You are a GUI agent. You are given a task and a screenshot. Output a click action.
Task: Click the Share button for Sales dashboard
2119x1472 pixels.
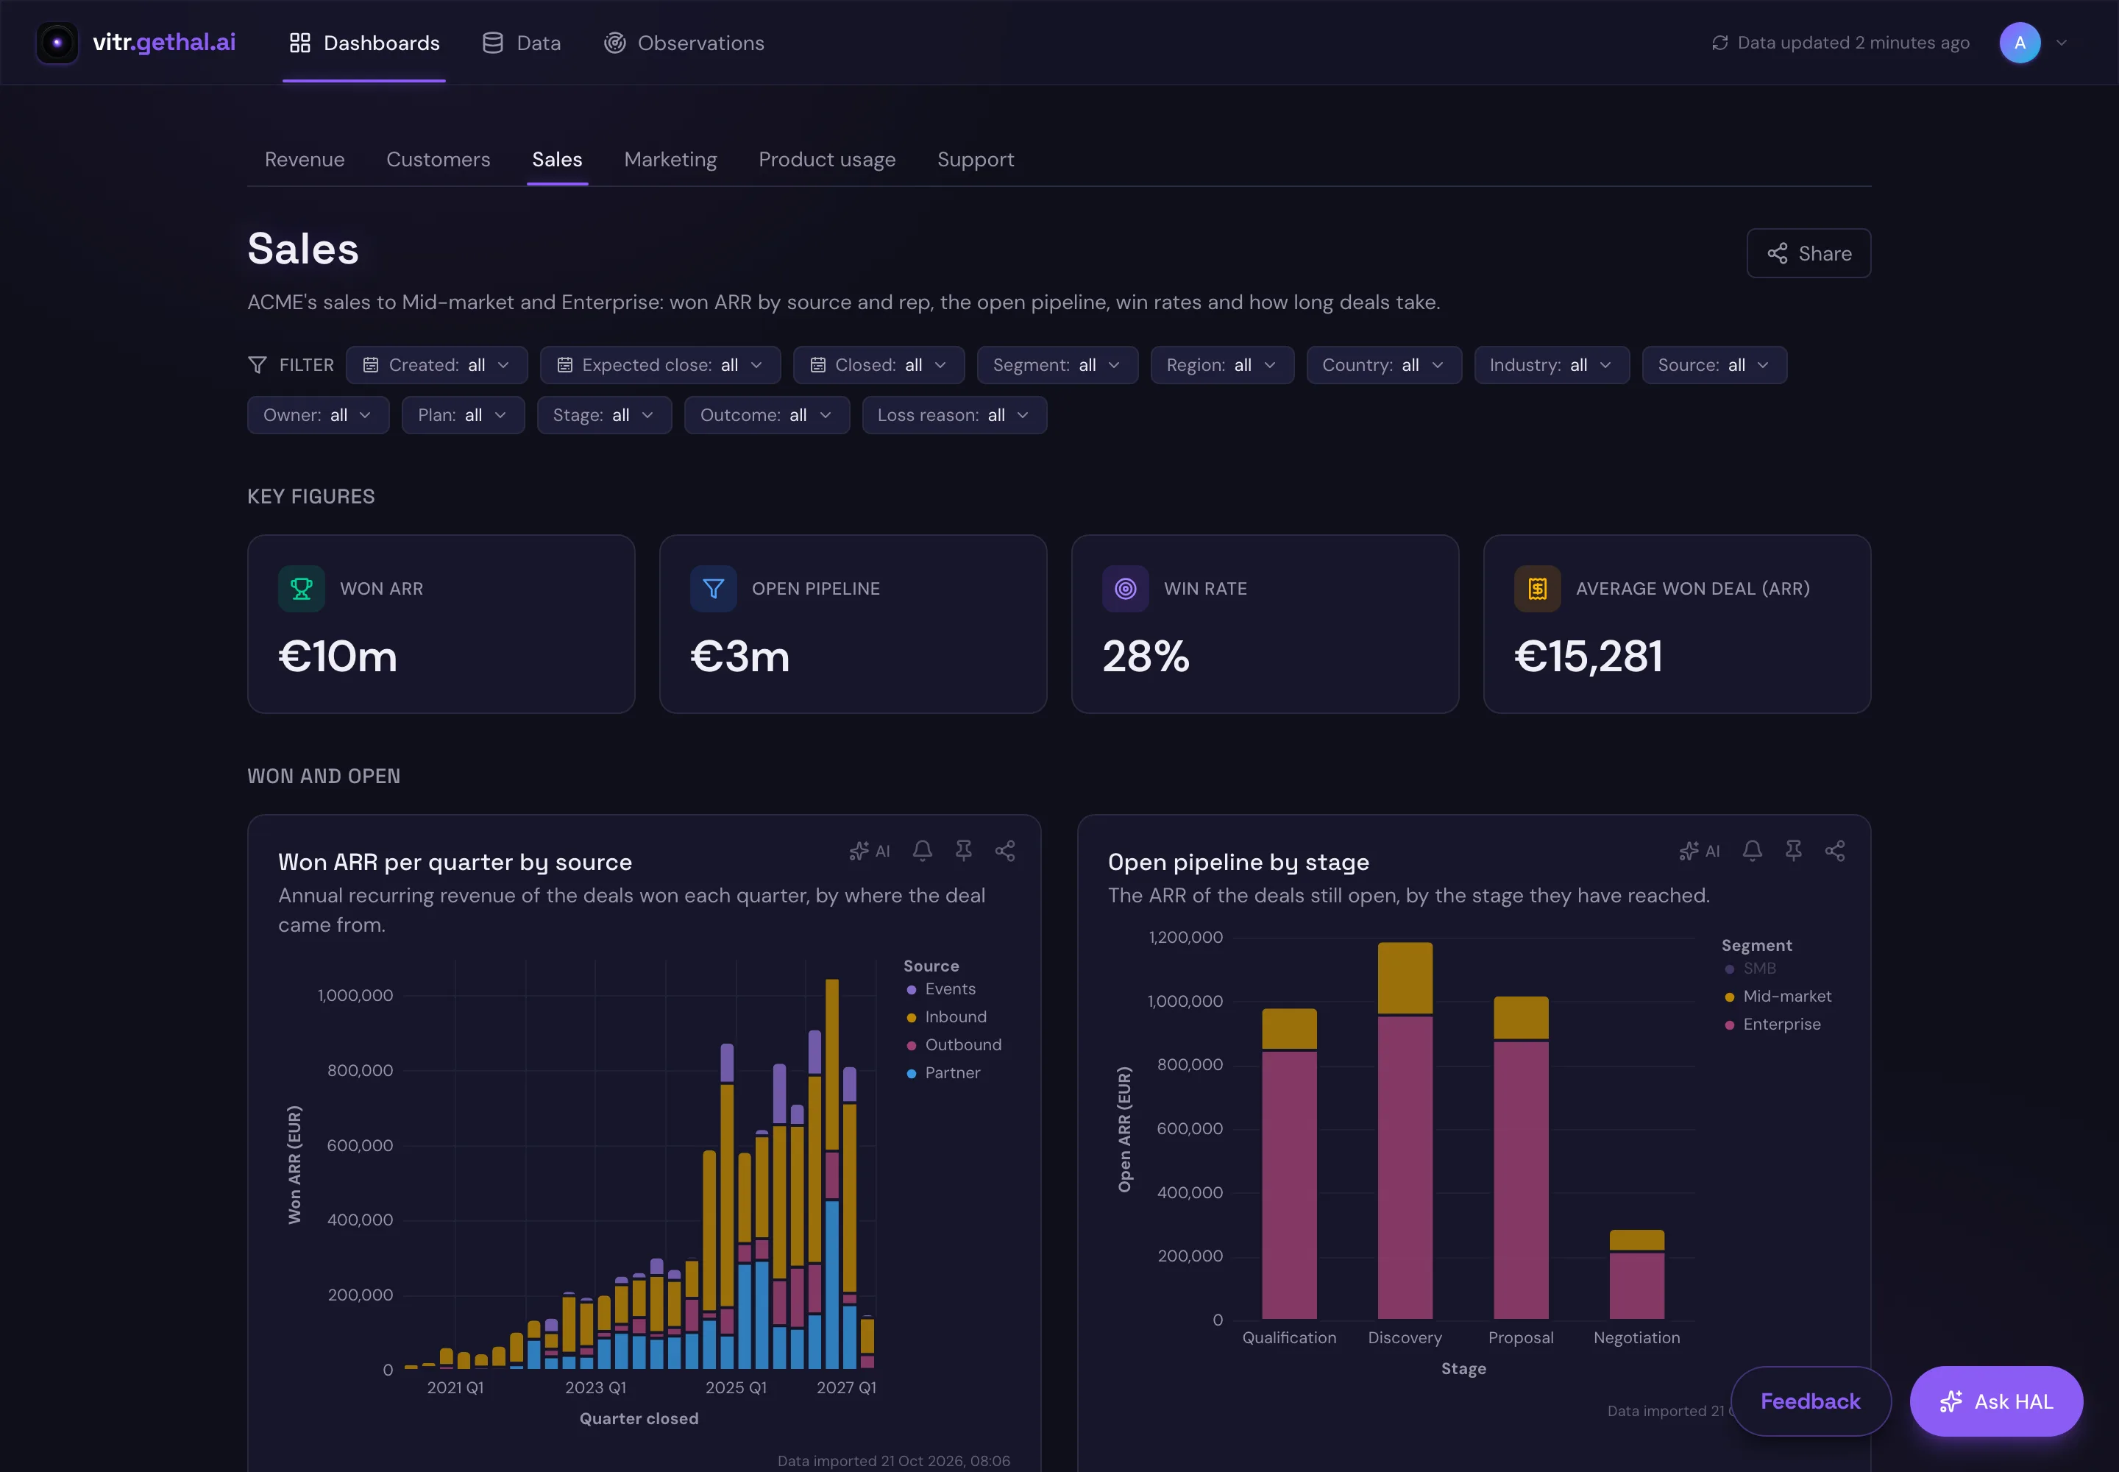[1809, 252]
